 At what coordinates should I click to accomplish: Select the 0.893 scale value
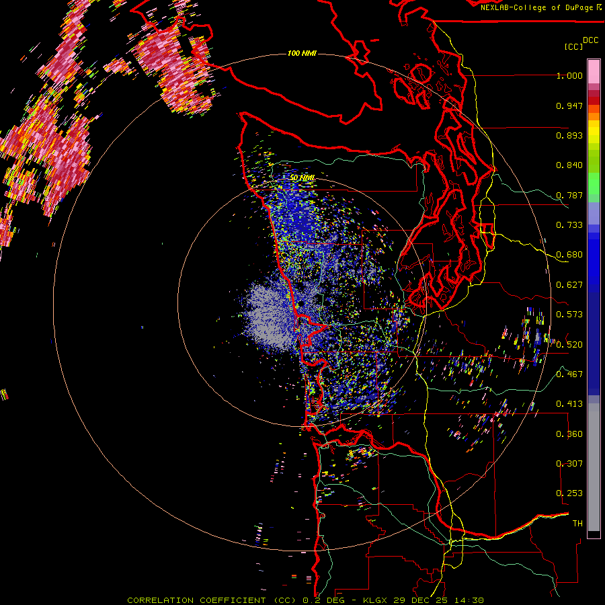click(569, 135)
